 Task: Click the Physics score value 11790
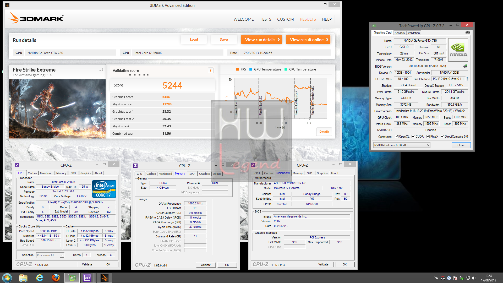(x=167, y=104)
